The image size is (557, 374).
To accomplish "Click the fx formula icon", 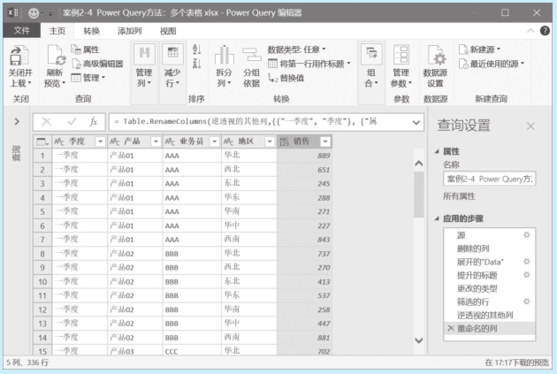I will [x=93, y=122].
